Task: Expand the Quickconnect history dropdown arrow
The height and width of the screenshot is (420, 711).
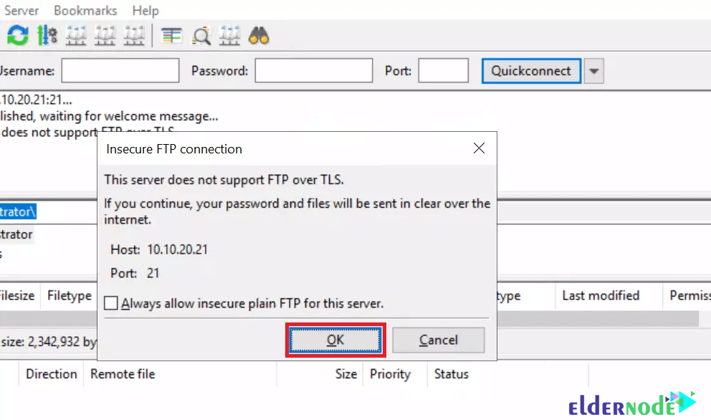Action: pos(594,71)
